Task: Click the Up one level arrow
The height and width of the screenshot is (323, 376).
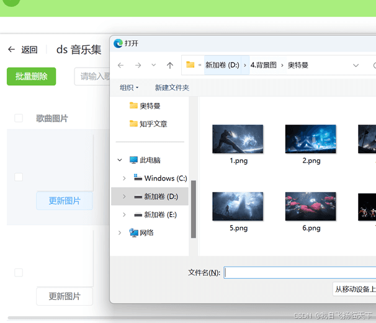Action: 170,65
